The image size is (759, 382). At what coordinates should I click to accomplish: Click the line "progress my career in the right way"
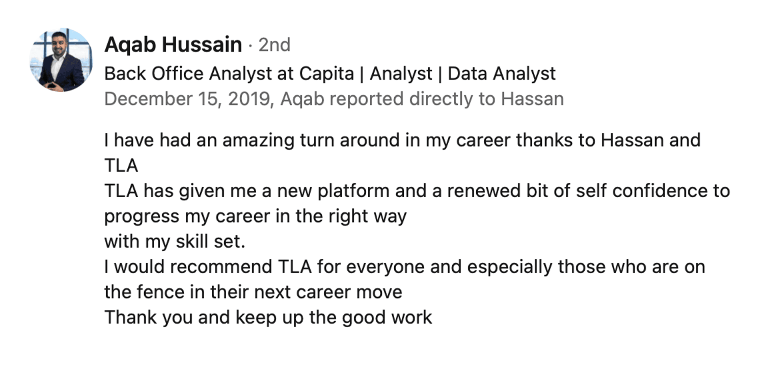pyautogui.click(x=255, y=217)
